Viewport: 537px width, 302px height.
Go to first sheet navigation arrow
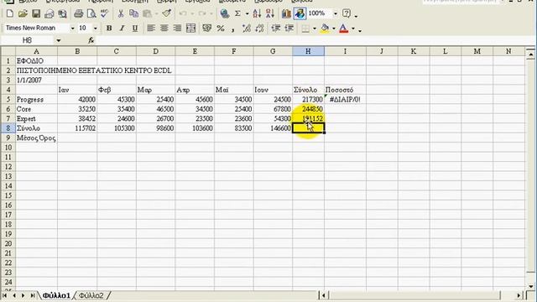pyautogui.click(x=5, y=295)
